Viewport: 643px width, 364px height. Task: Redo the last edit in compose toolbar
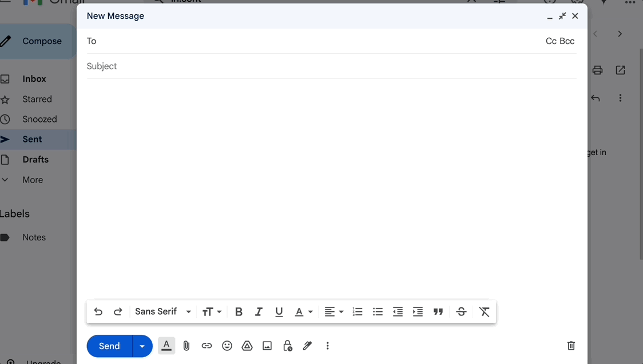[118, 311]
